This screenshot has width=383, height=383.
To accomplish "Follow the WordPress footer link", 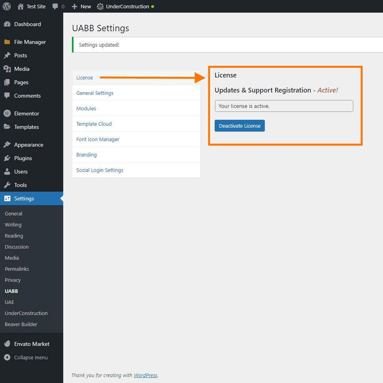I will 145,375.
